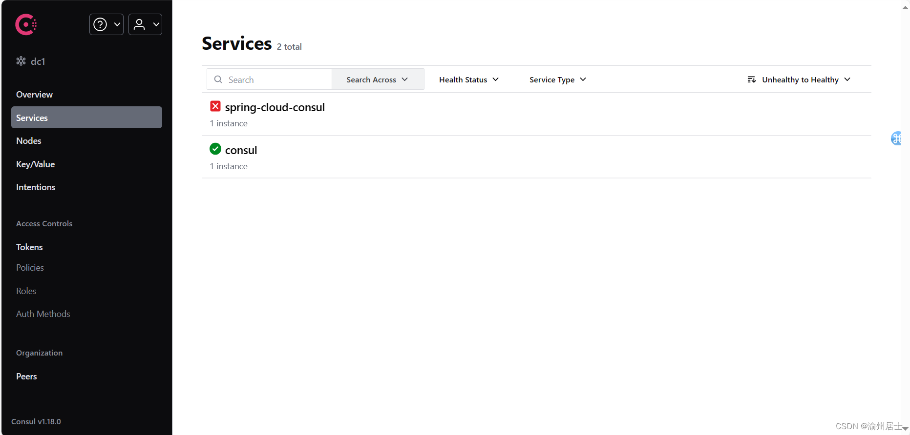
Task: Open the spring-cloud-consul service
Action: pyautogui.click(x=275, y=107)
